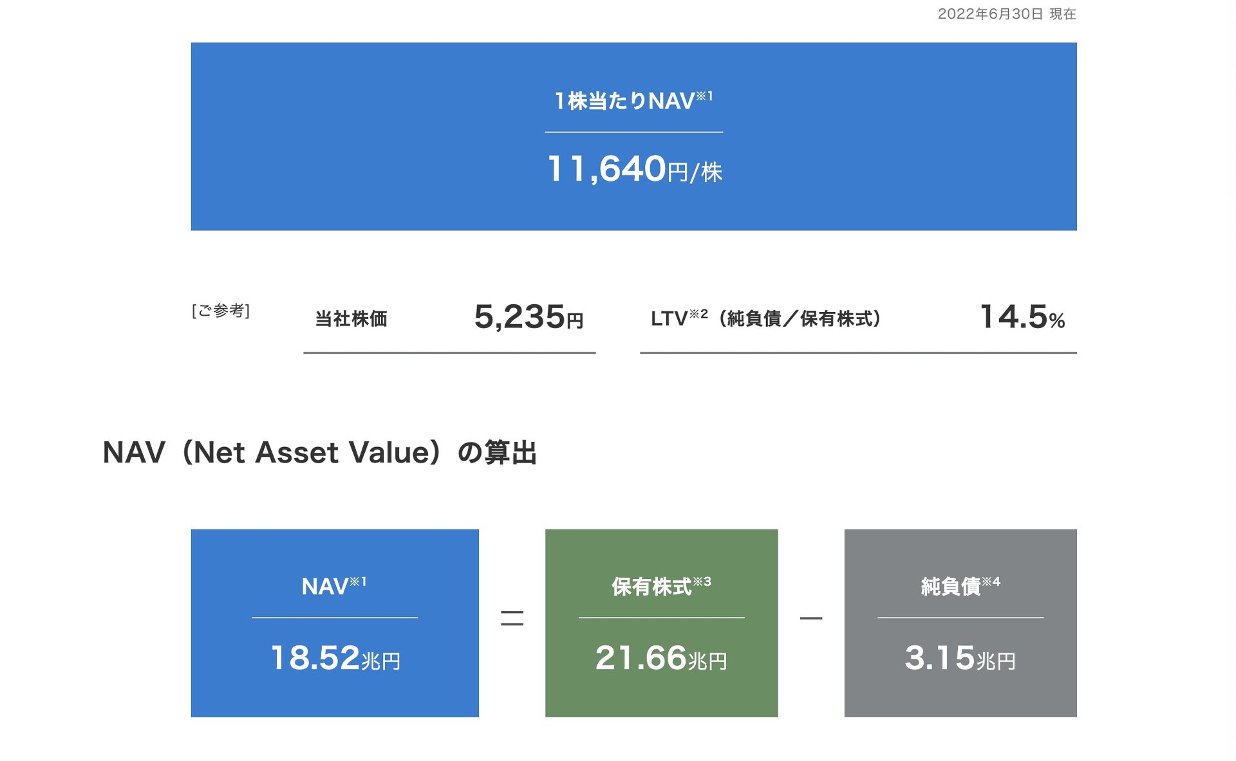Screen dimensions: 1236x761
Task: Click the ※4 footnote marker on 純負債
Action: (x=991, y=582)
